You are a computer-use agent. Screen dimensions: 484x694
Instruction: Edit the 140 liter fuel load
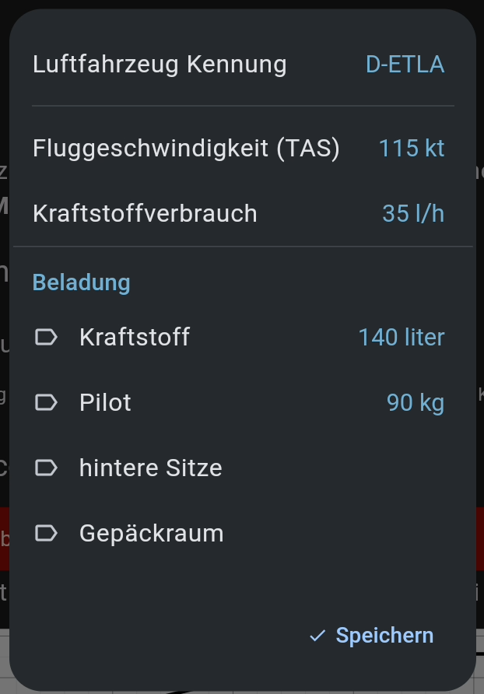click(401, 338)
